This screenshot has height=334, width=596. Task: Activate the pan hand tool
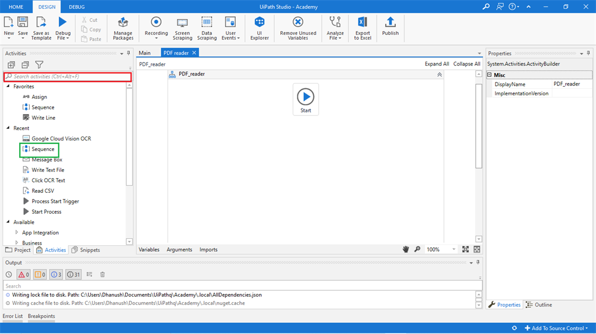point(406,249)
